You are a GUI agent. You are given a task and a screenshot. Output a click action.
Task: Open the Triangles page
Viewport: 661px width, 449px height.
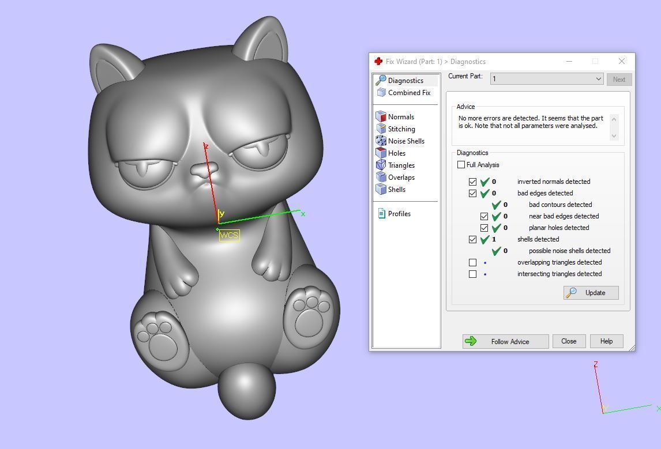coord(401,165)
